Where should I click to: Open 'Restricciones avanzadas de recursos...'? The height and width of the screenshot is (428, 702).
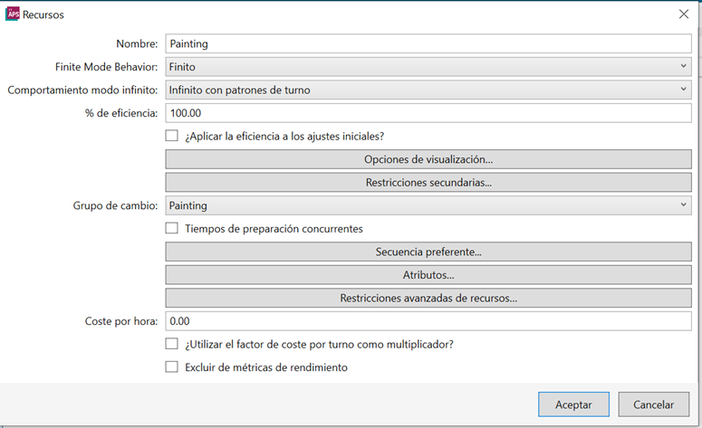(x=428, y=298)
